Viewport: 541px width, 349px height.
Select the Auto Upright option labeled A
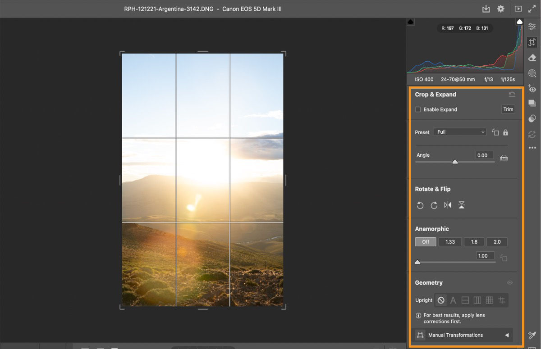(453, 299)
